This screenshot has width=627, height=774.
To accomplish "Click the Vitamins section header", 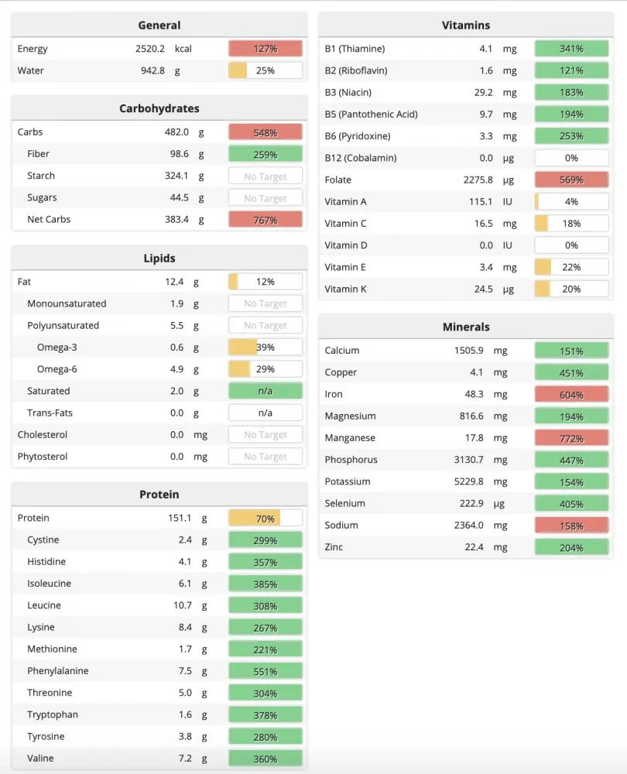I will (466, 25).
